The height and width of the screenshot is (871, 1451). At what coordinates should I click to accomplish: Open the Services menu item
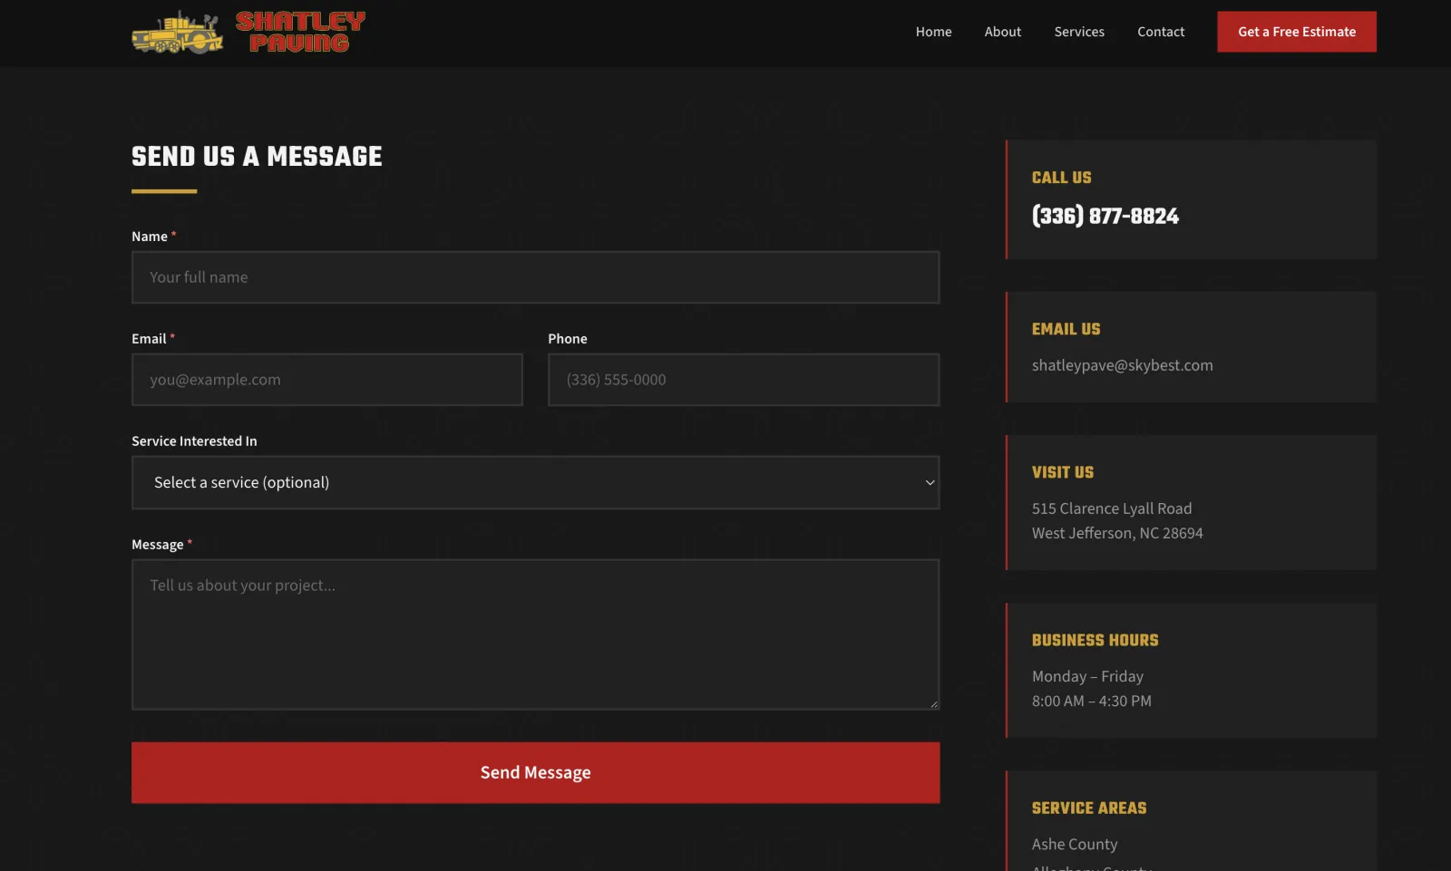pyautogui.click(x=1079, y=32)
